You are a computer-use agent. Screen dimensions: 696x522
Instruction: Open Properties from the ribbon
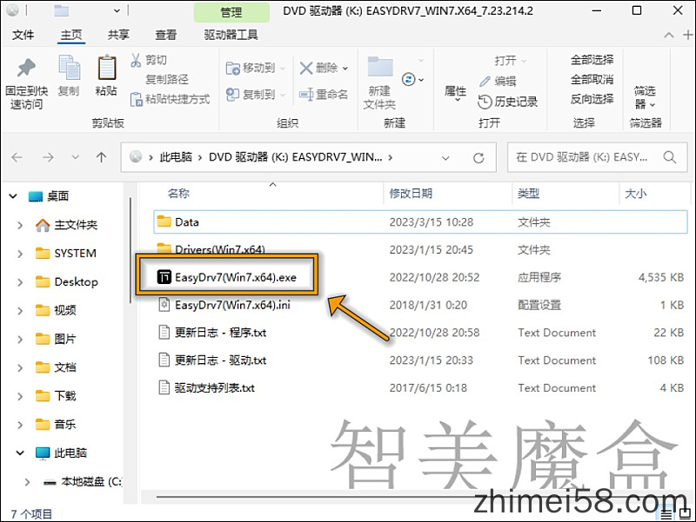[x=455, y=93]
